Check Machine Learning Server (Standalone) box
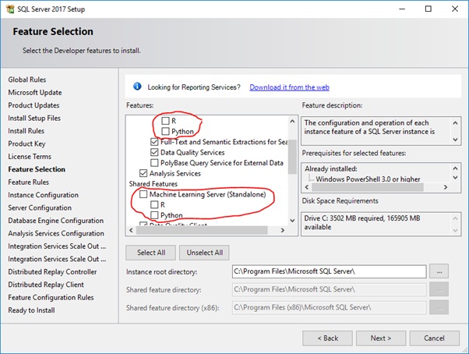 click(143, 194)
